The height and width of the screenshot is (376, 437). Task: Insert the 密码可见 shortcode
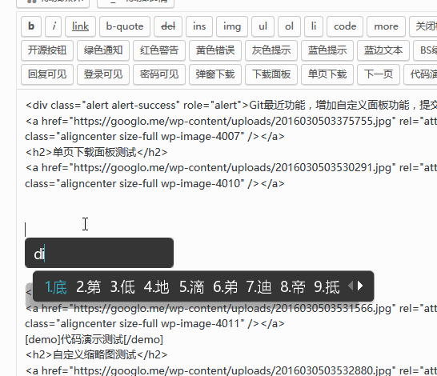point(159,74)
